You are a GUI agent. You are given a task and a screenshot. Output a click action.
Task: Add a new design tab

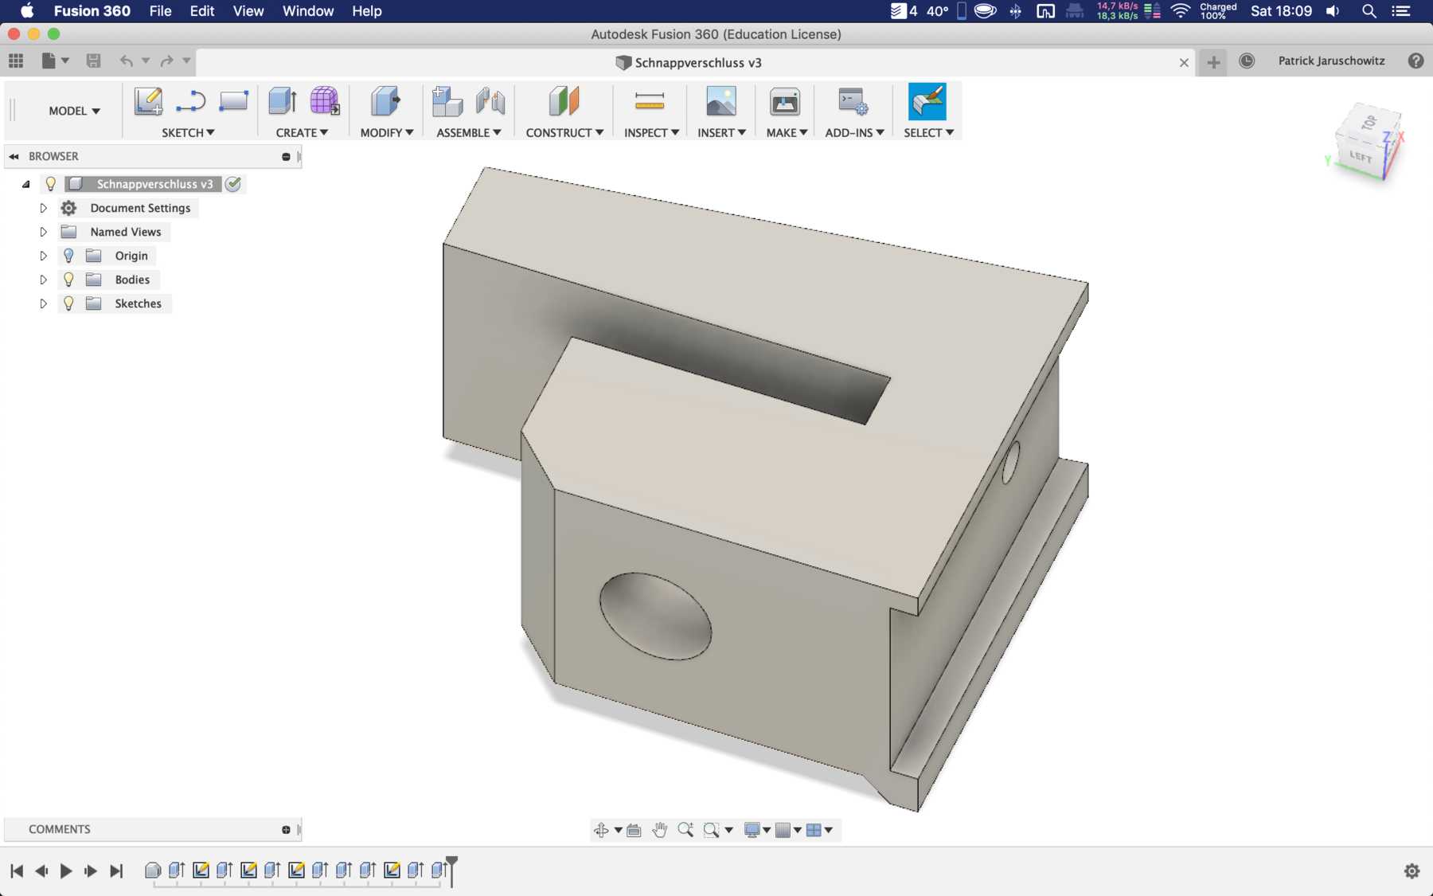[x=1213, y=62]
